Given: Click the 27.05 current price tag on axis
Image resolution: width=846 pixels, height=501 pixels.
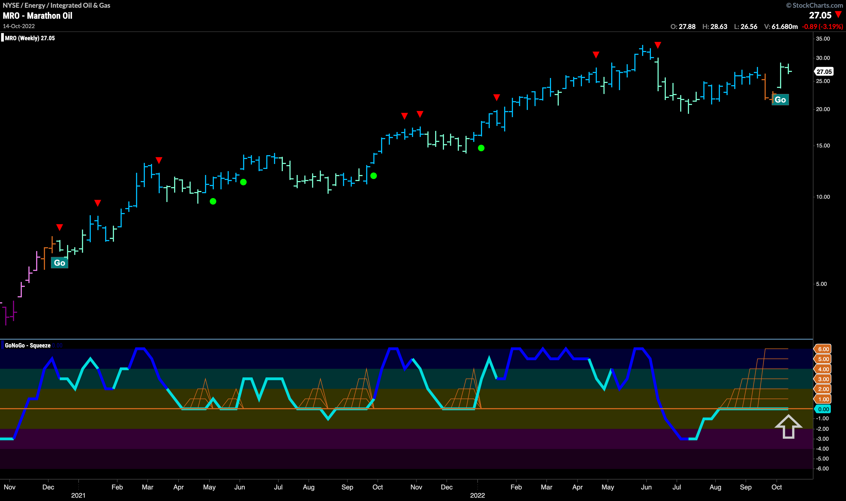Looking at the screenshot, I should click(x=824, y=72).
